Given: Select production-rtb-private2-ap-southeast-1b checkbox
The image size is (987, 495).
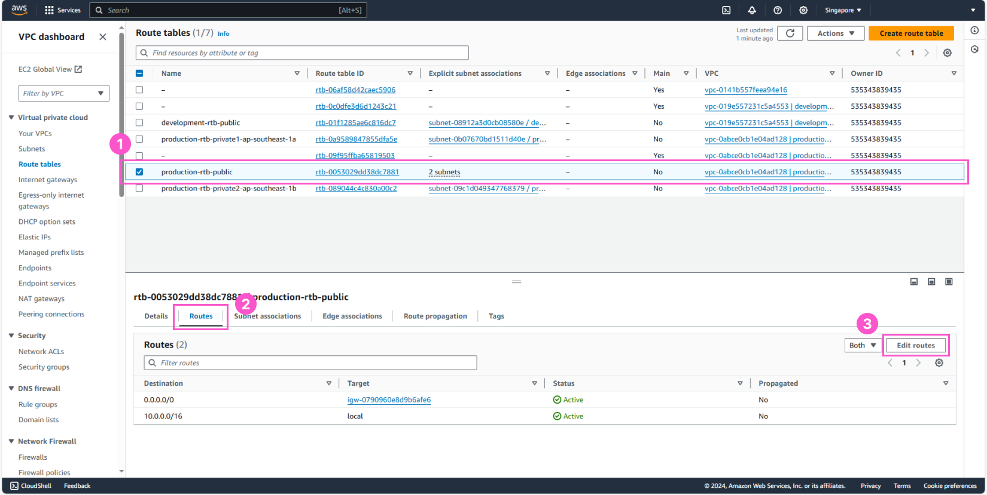Looking at the screenshot, I should pos(139,188).
